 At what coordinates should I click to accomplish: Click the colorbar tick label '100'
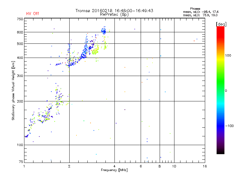[x=228, y=56]
